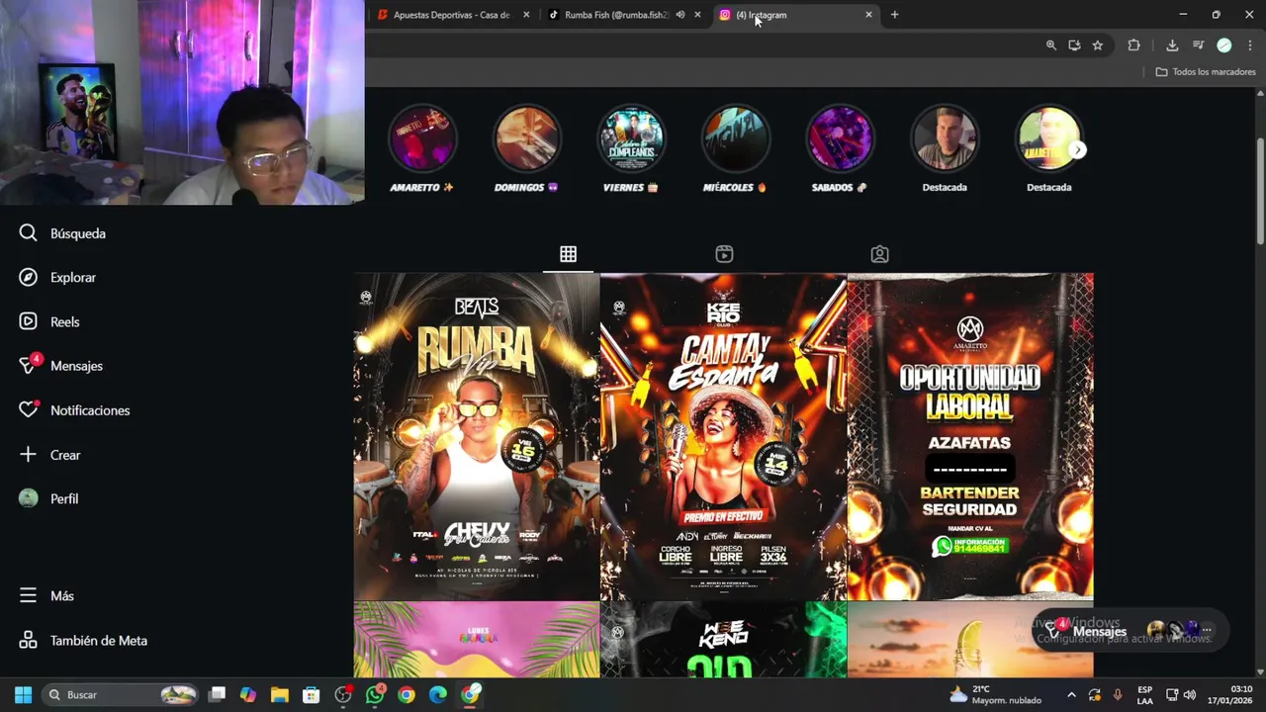Click ESP LAA language indicator
The width and height of the screenshot is (1266, 712).
click(1144, 695)
